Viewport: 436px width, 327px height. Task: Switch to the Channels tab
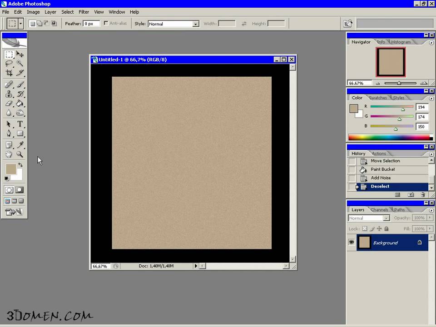379,210
